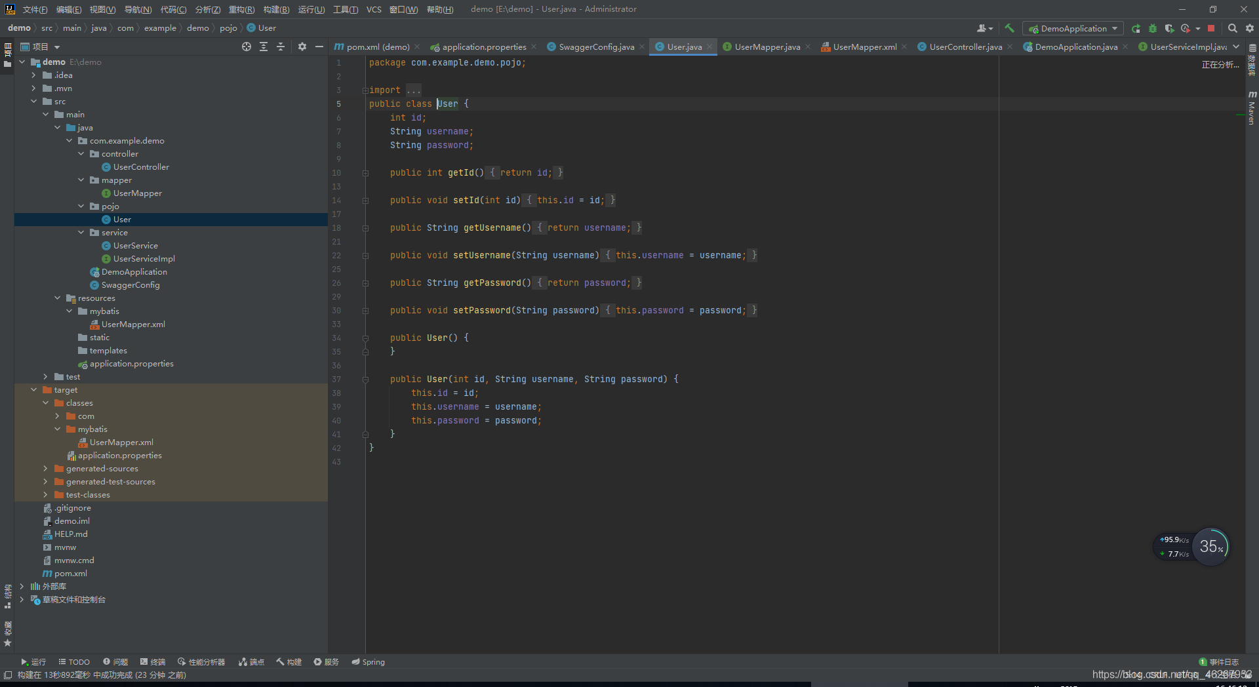Screen dimensions: 1259x687
Task: Toggle fold on getId method in gutter
Action: point(365,173)
